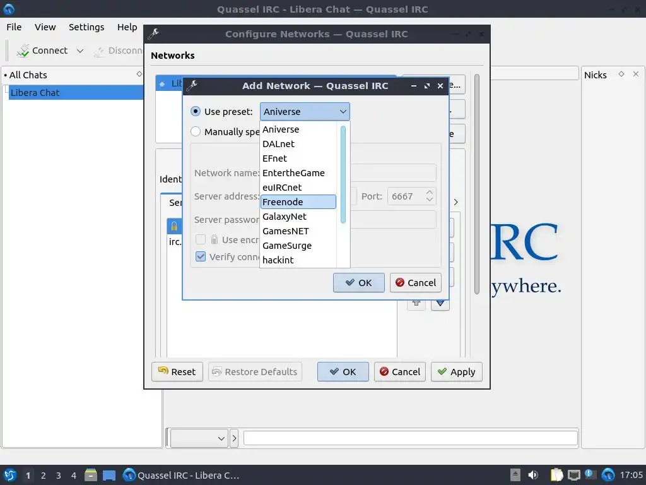Click Restore Defaults in Configure Networks
The height and width of the screenshot is (485, 646).
(255, 371)
